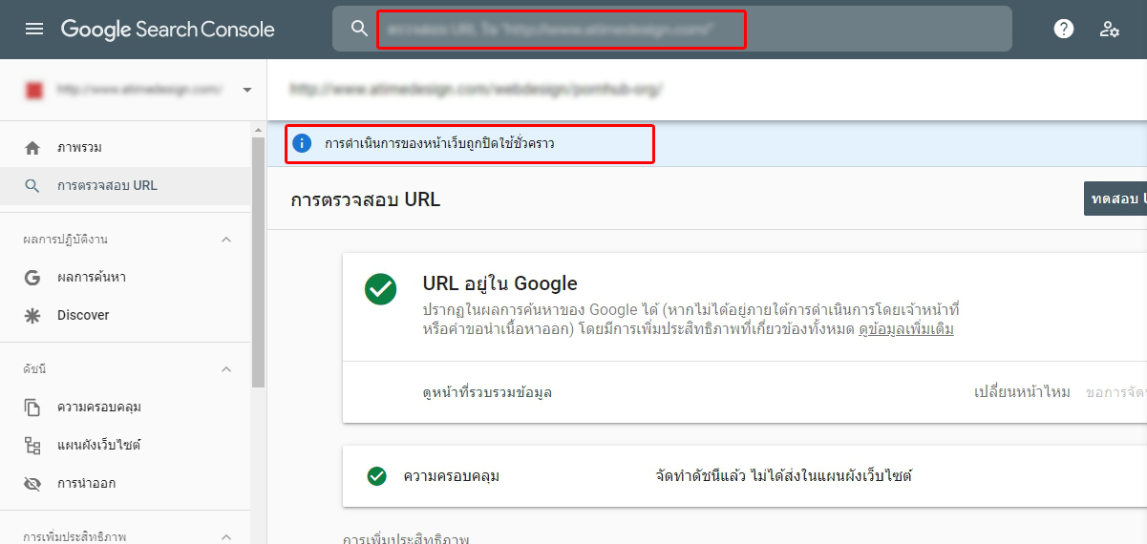Open user settings icon in header
Viewport: 1147px width, 544px height.
click(x=1109, y=29)
